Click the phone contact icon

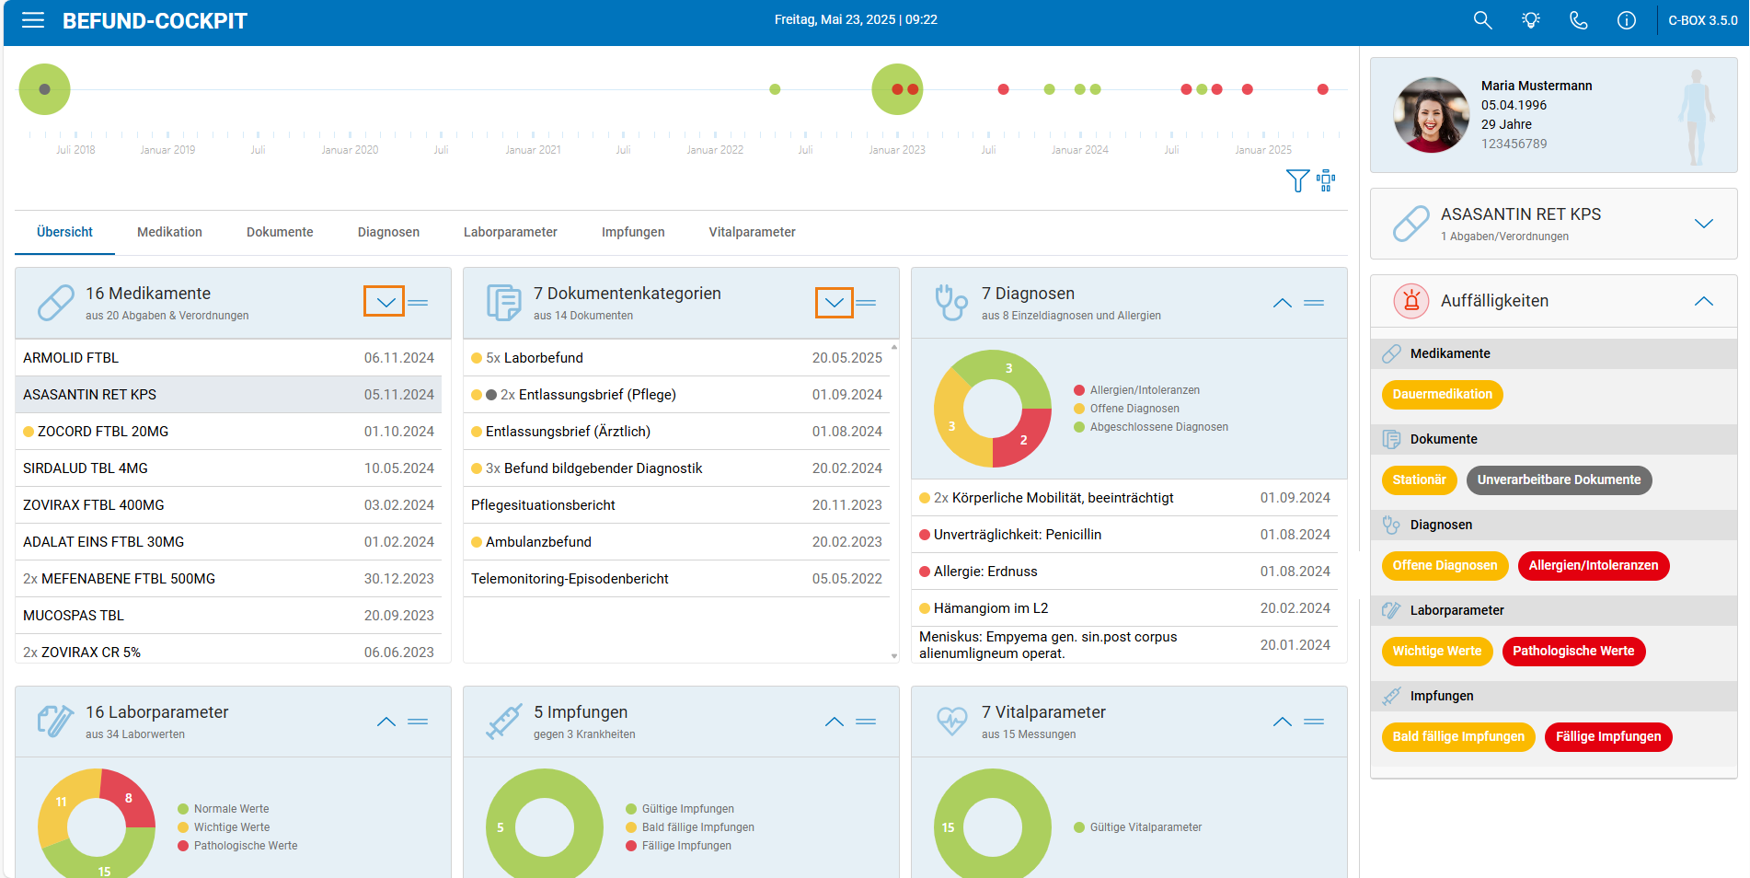1579,20
